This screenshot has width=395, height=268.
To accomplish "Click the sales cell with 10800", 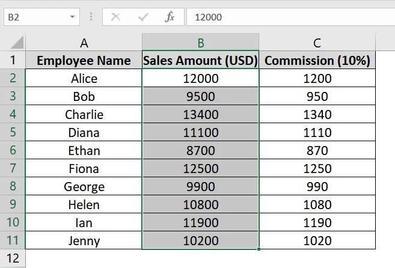I will 201,204.
